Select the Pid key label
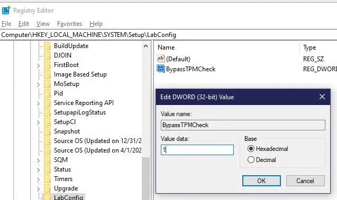The image size is (337, 200). [x=58, y=93]
